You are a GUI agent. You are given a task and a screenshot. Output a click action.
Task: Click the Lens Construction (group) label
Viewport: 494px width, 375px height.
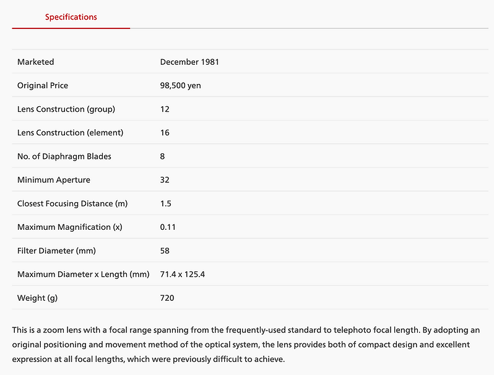pyautogui.click(x=66, y=109)
